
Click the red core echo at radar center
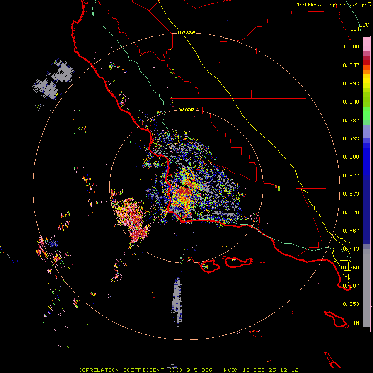185,190
